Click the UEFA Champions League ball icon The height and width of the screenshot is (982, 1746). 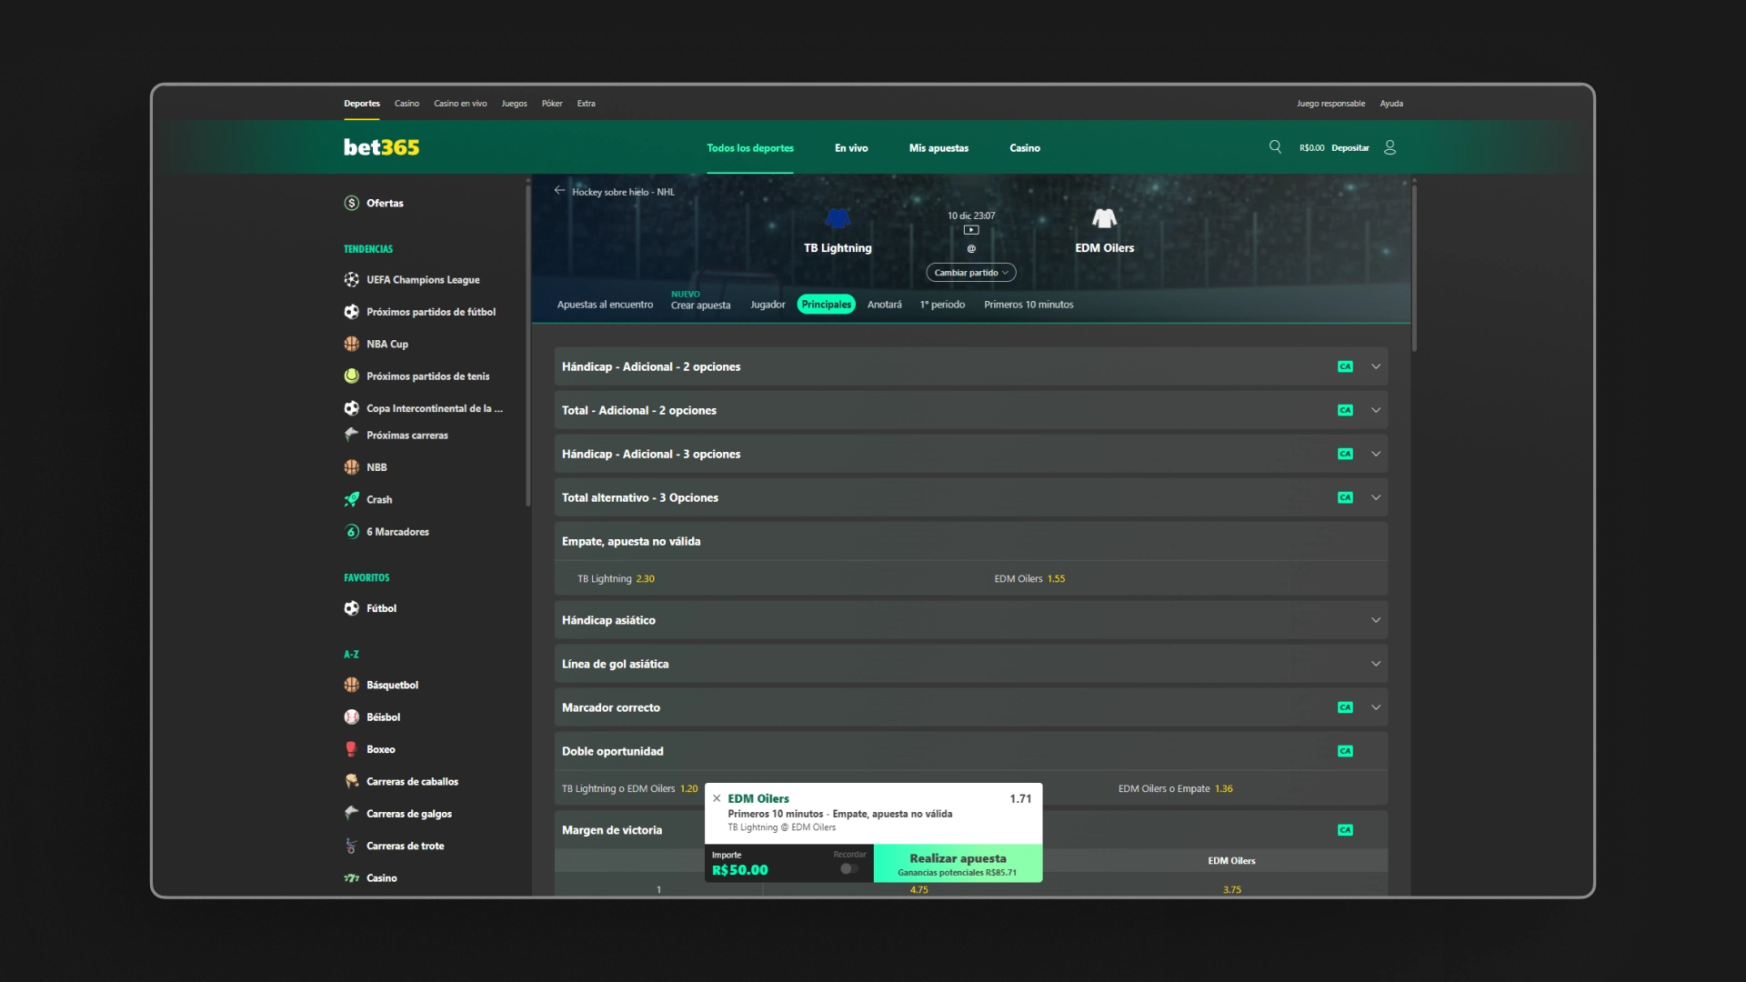pos(352,279)
